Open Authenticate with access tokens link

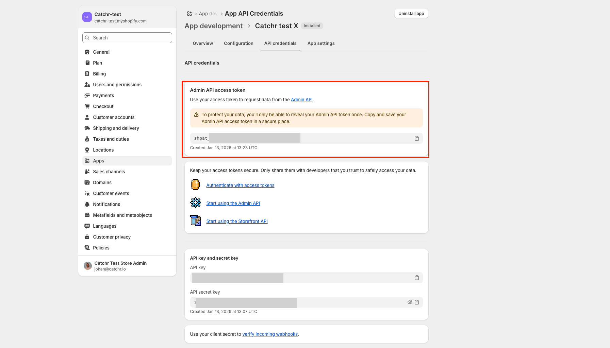(240, 185)
